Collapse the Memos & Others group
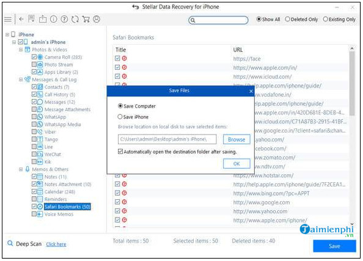 point(21,169)
